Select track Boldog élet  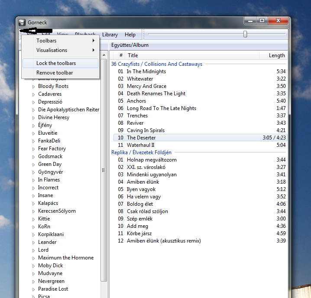click(x=200, y=204)
